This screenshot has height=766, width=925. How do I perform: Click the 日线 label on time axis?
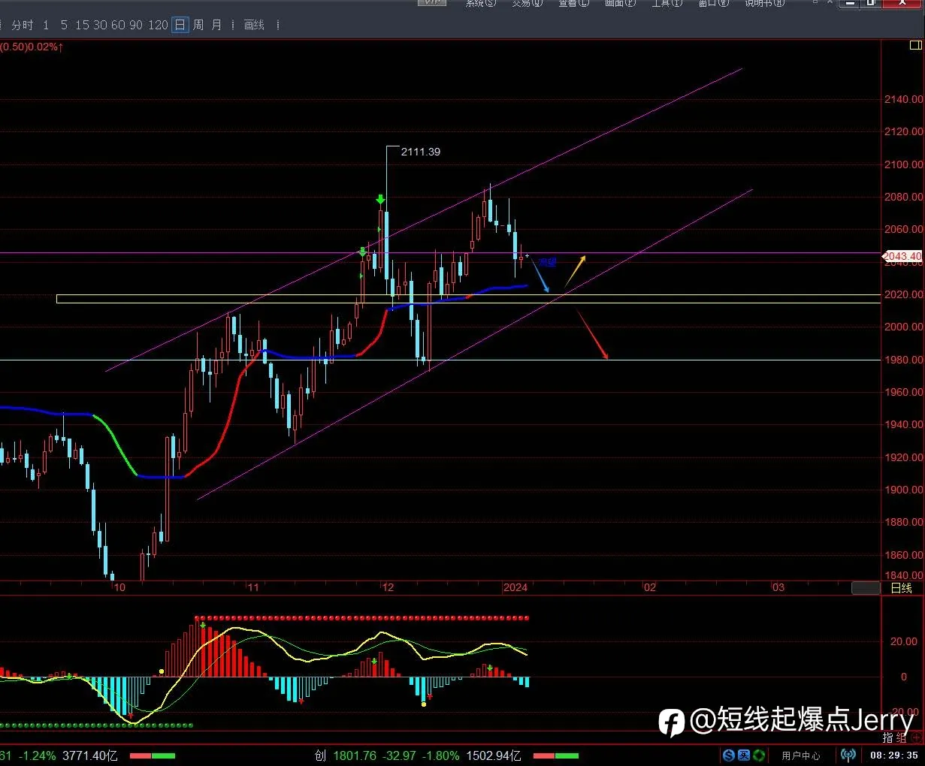[901, 588]
